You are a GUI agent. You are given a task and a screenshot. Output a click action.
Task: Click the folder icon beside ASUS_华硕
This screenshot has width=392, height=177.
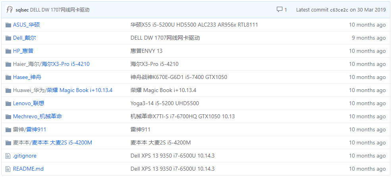click(8, 25)
